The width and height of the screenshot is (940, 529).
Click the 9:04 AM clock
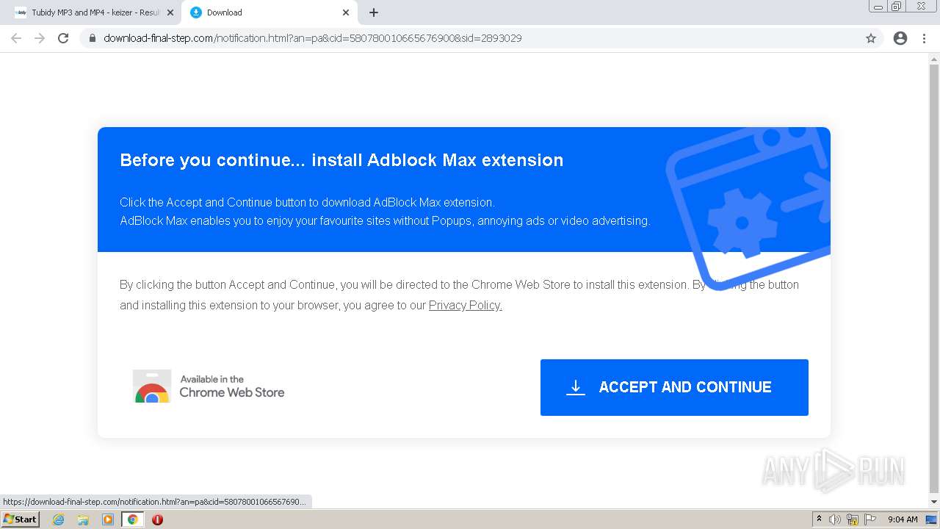tap(903, 519)
